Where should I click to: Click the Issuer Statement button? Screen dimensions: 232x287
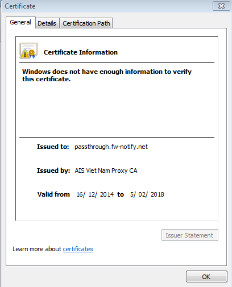tap(190, 235)
